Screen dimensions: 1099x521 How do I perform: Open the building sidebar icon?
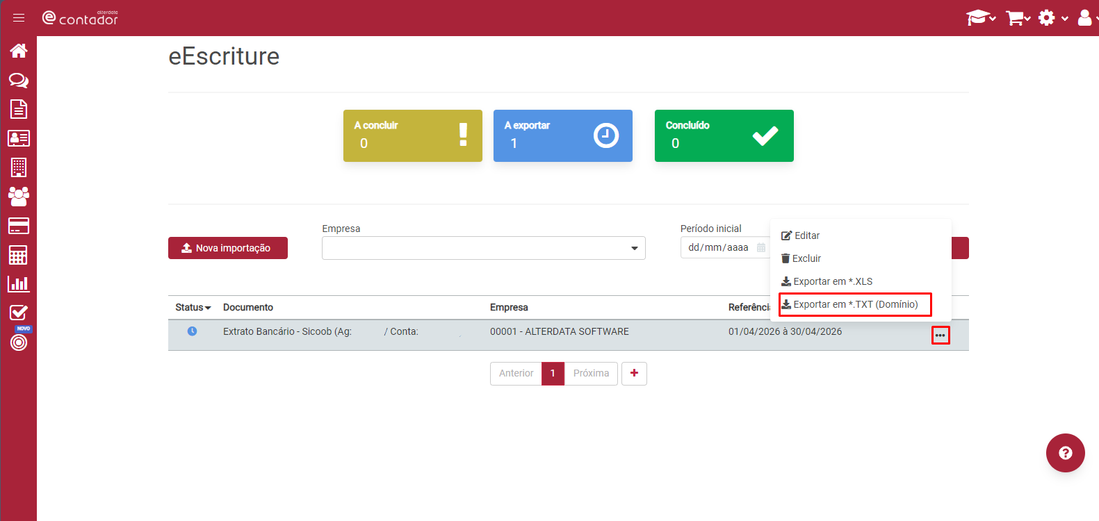pos(19,167)
